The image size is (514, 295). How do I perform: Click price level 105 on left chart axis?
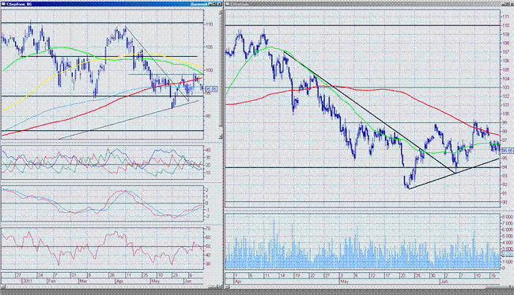tap(209, 47)
